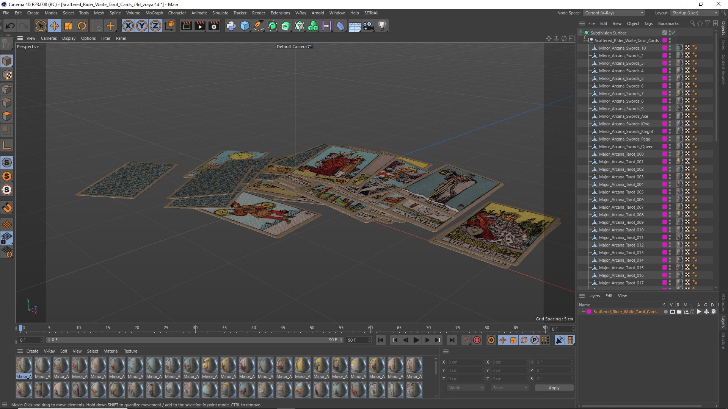Open the Simulate menu
Viewport: 728px width, 409px height.
tap(220, 13)
